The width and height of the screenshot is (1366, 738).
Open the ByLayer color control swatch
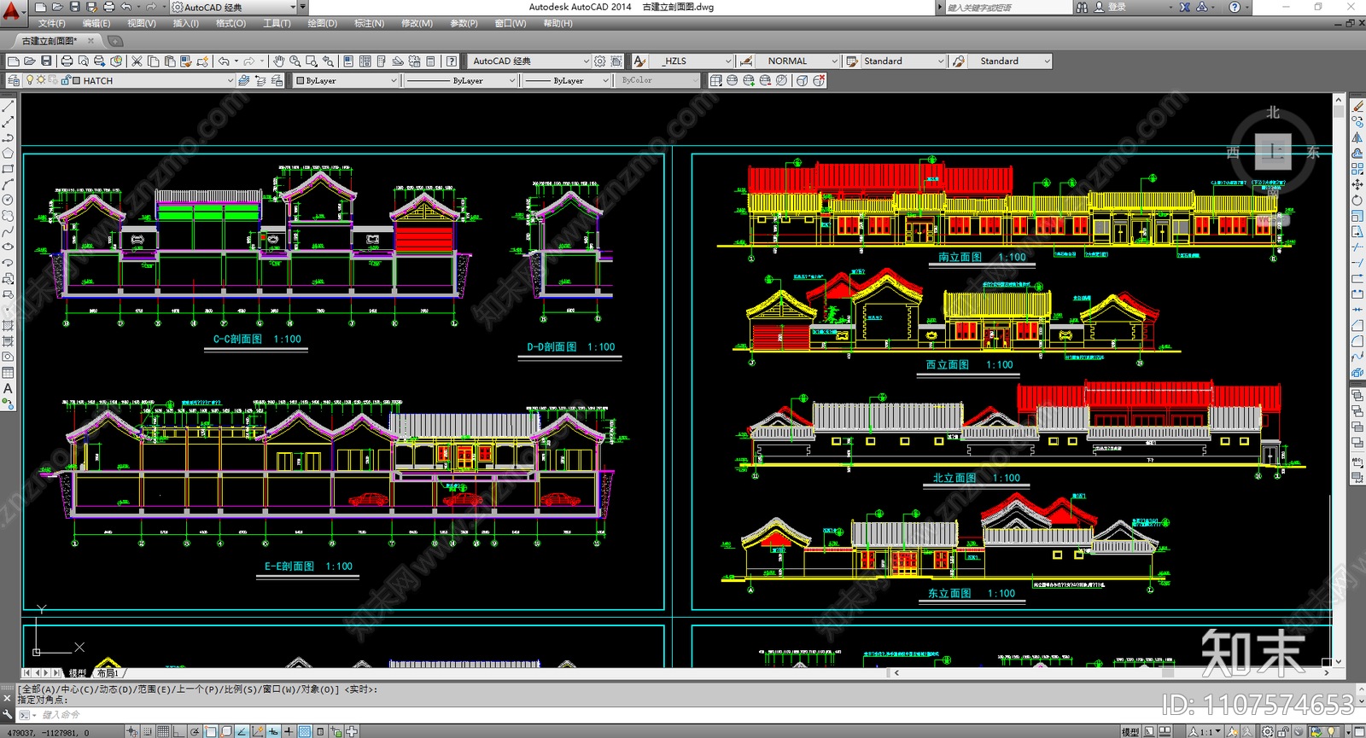346,80
